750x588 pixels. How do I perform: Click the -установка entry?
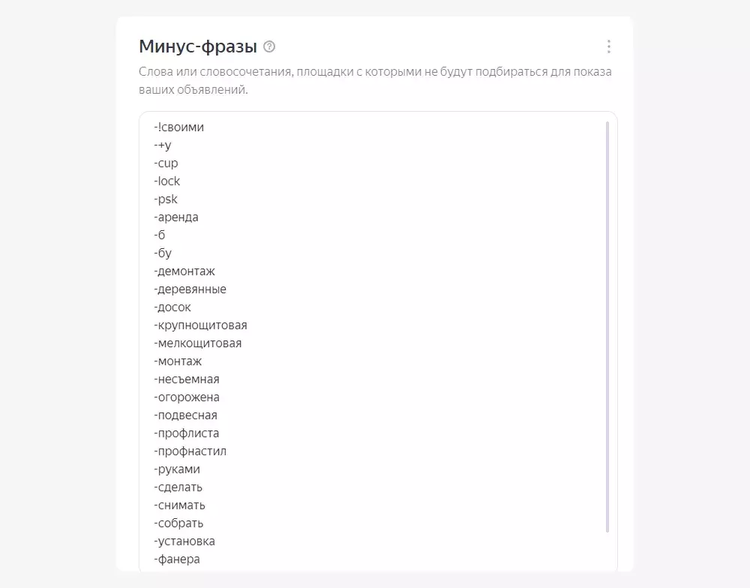tap(184, 541)
